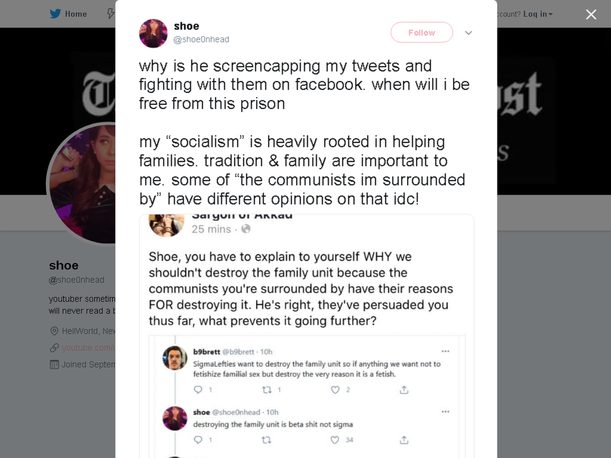Like b9brett's tweet with heart icon

335,389
